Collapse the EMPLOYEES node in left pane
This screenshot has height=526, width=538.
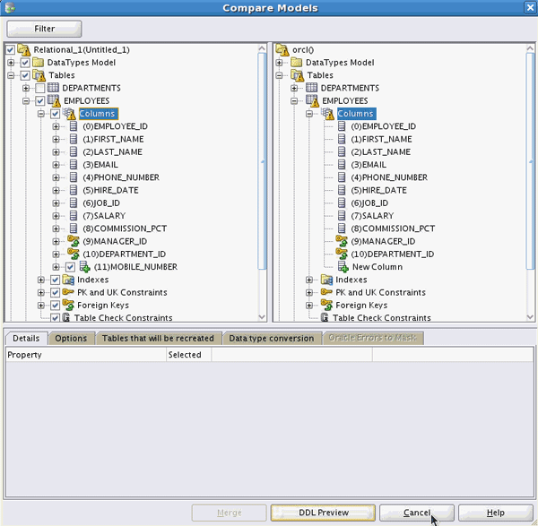tap(26, 101)
